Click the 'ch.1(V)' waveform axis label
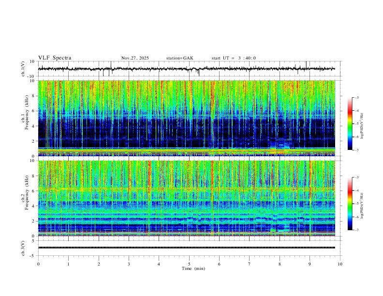Screen dimensions: 383x296 point(23,69)
